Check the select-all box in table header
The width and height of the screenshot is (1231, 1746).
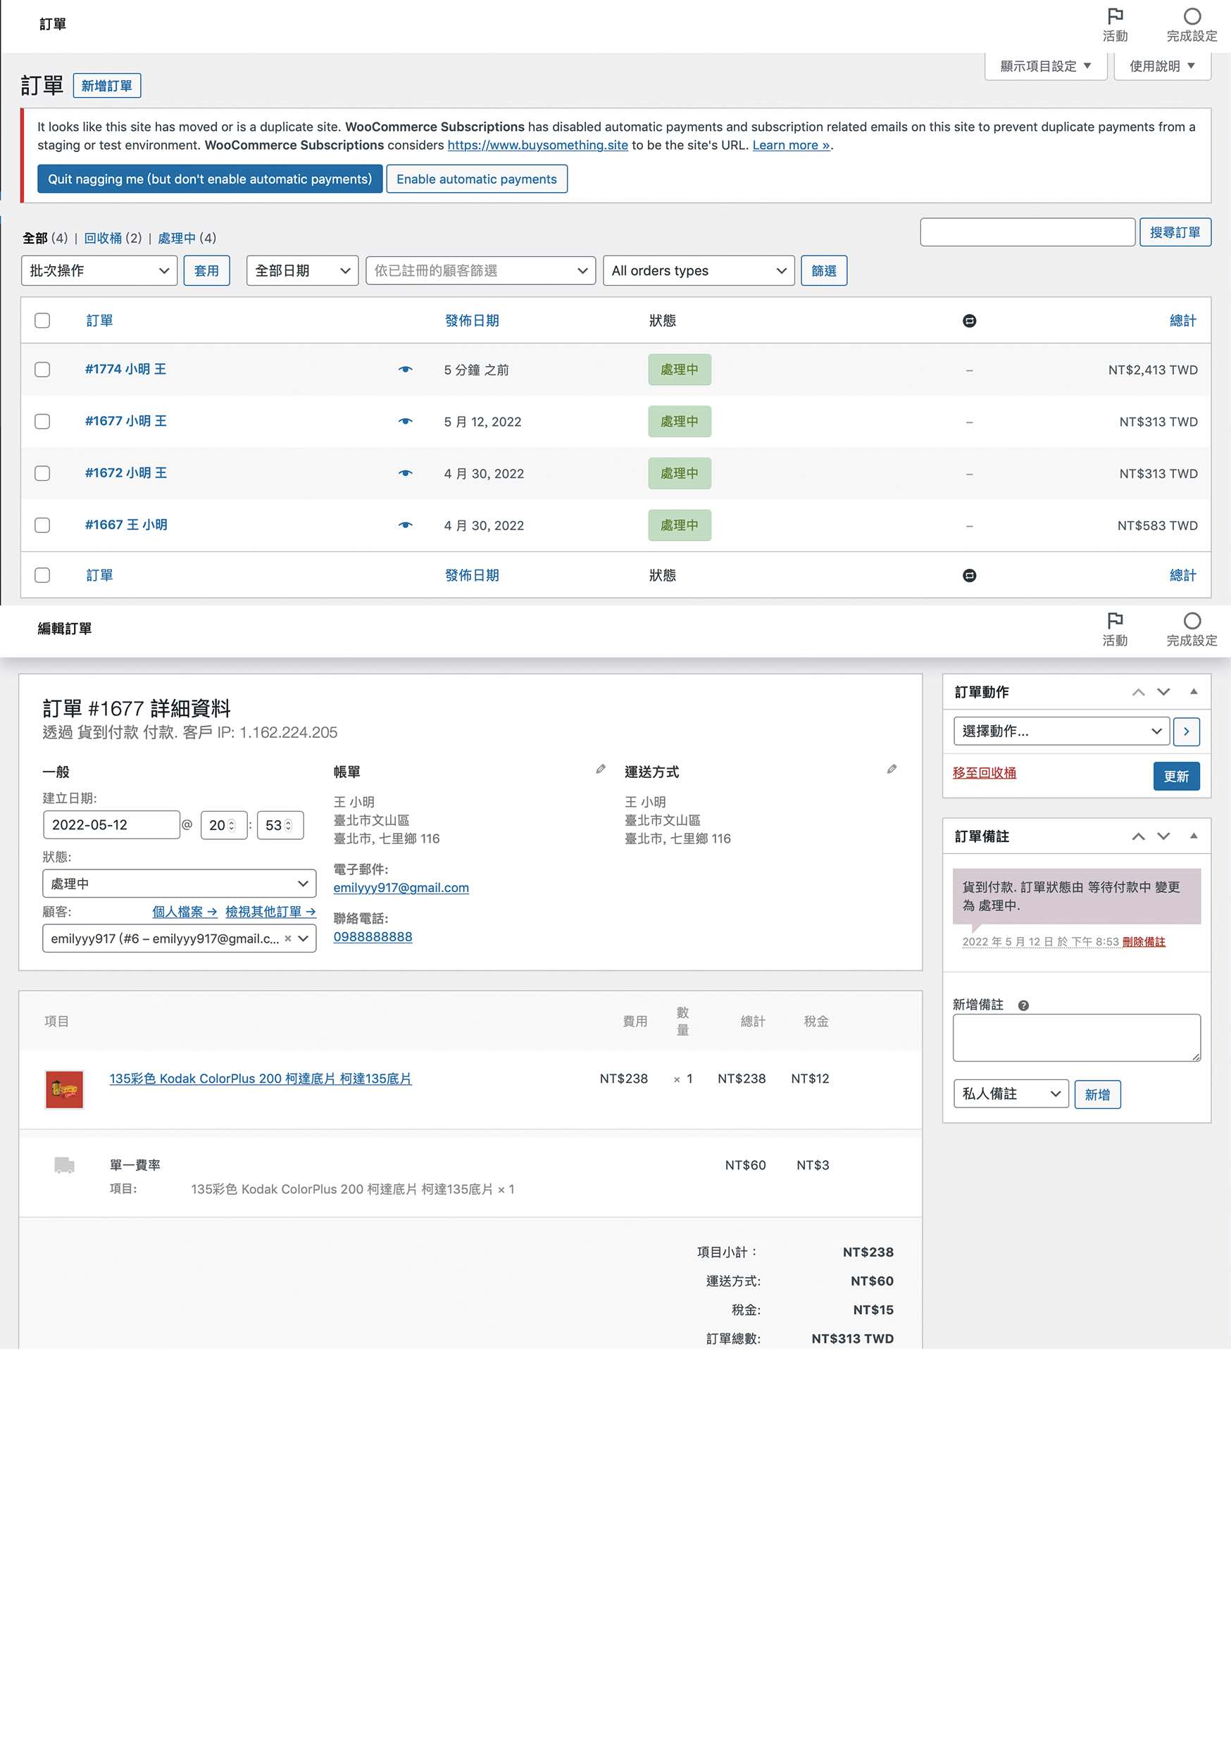[42, 321]
